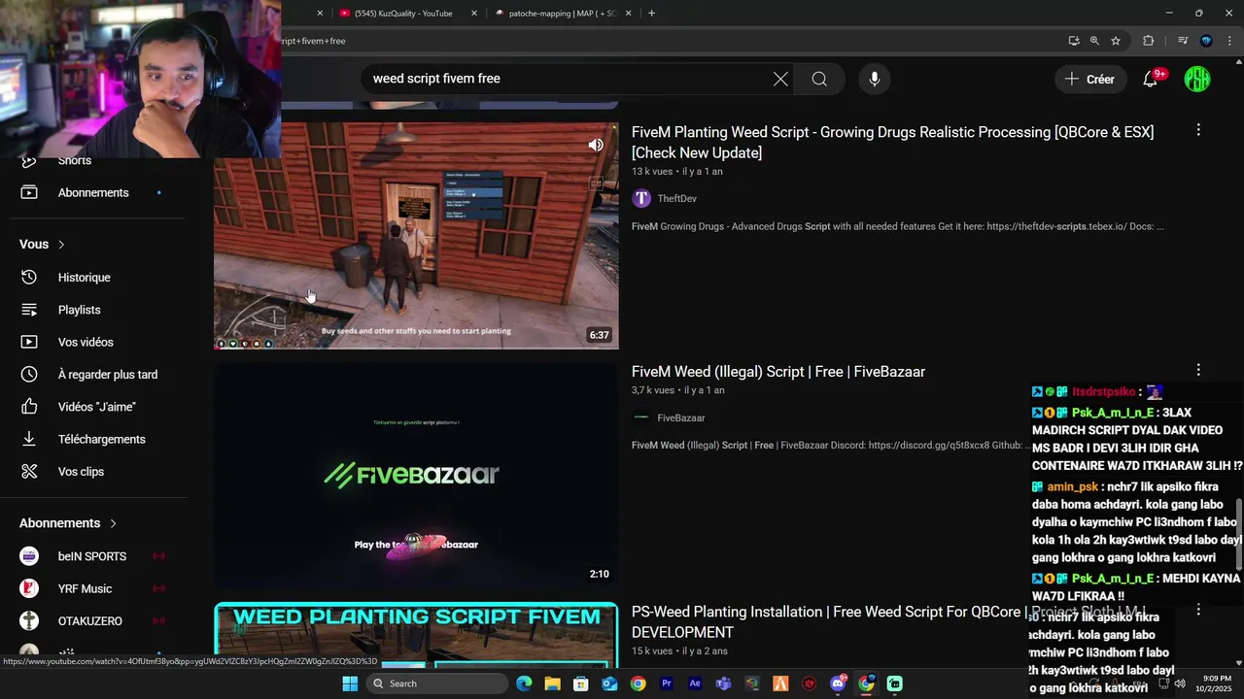
Task: Play the 6:37 weed script thumbnail
Action: 416,235
